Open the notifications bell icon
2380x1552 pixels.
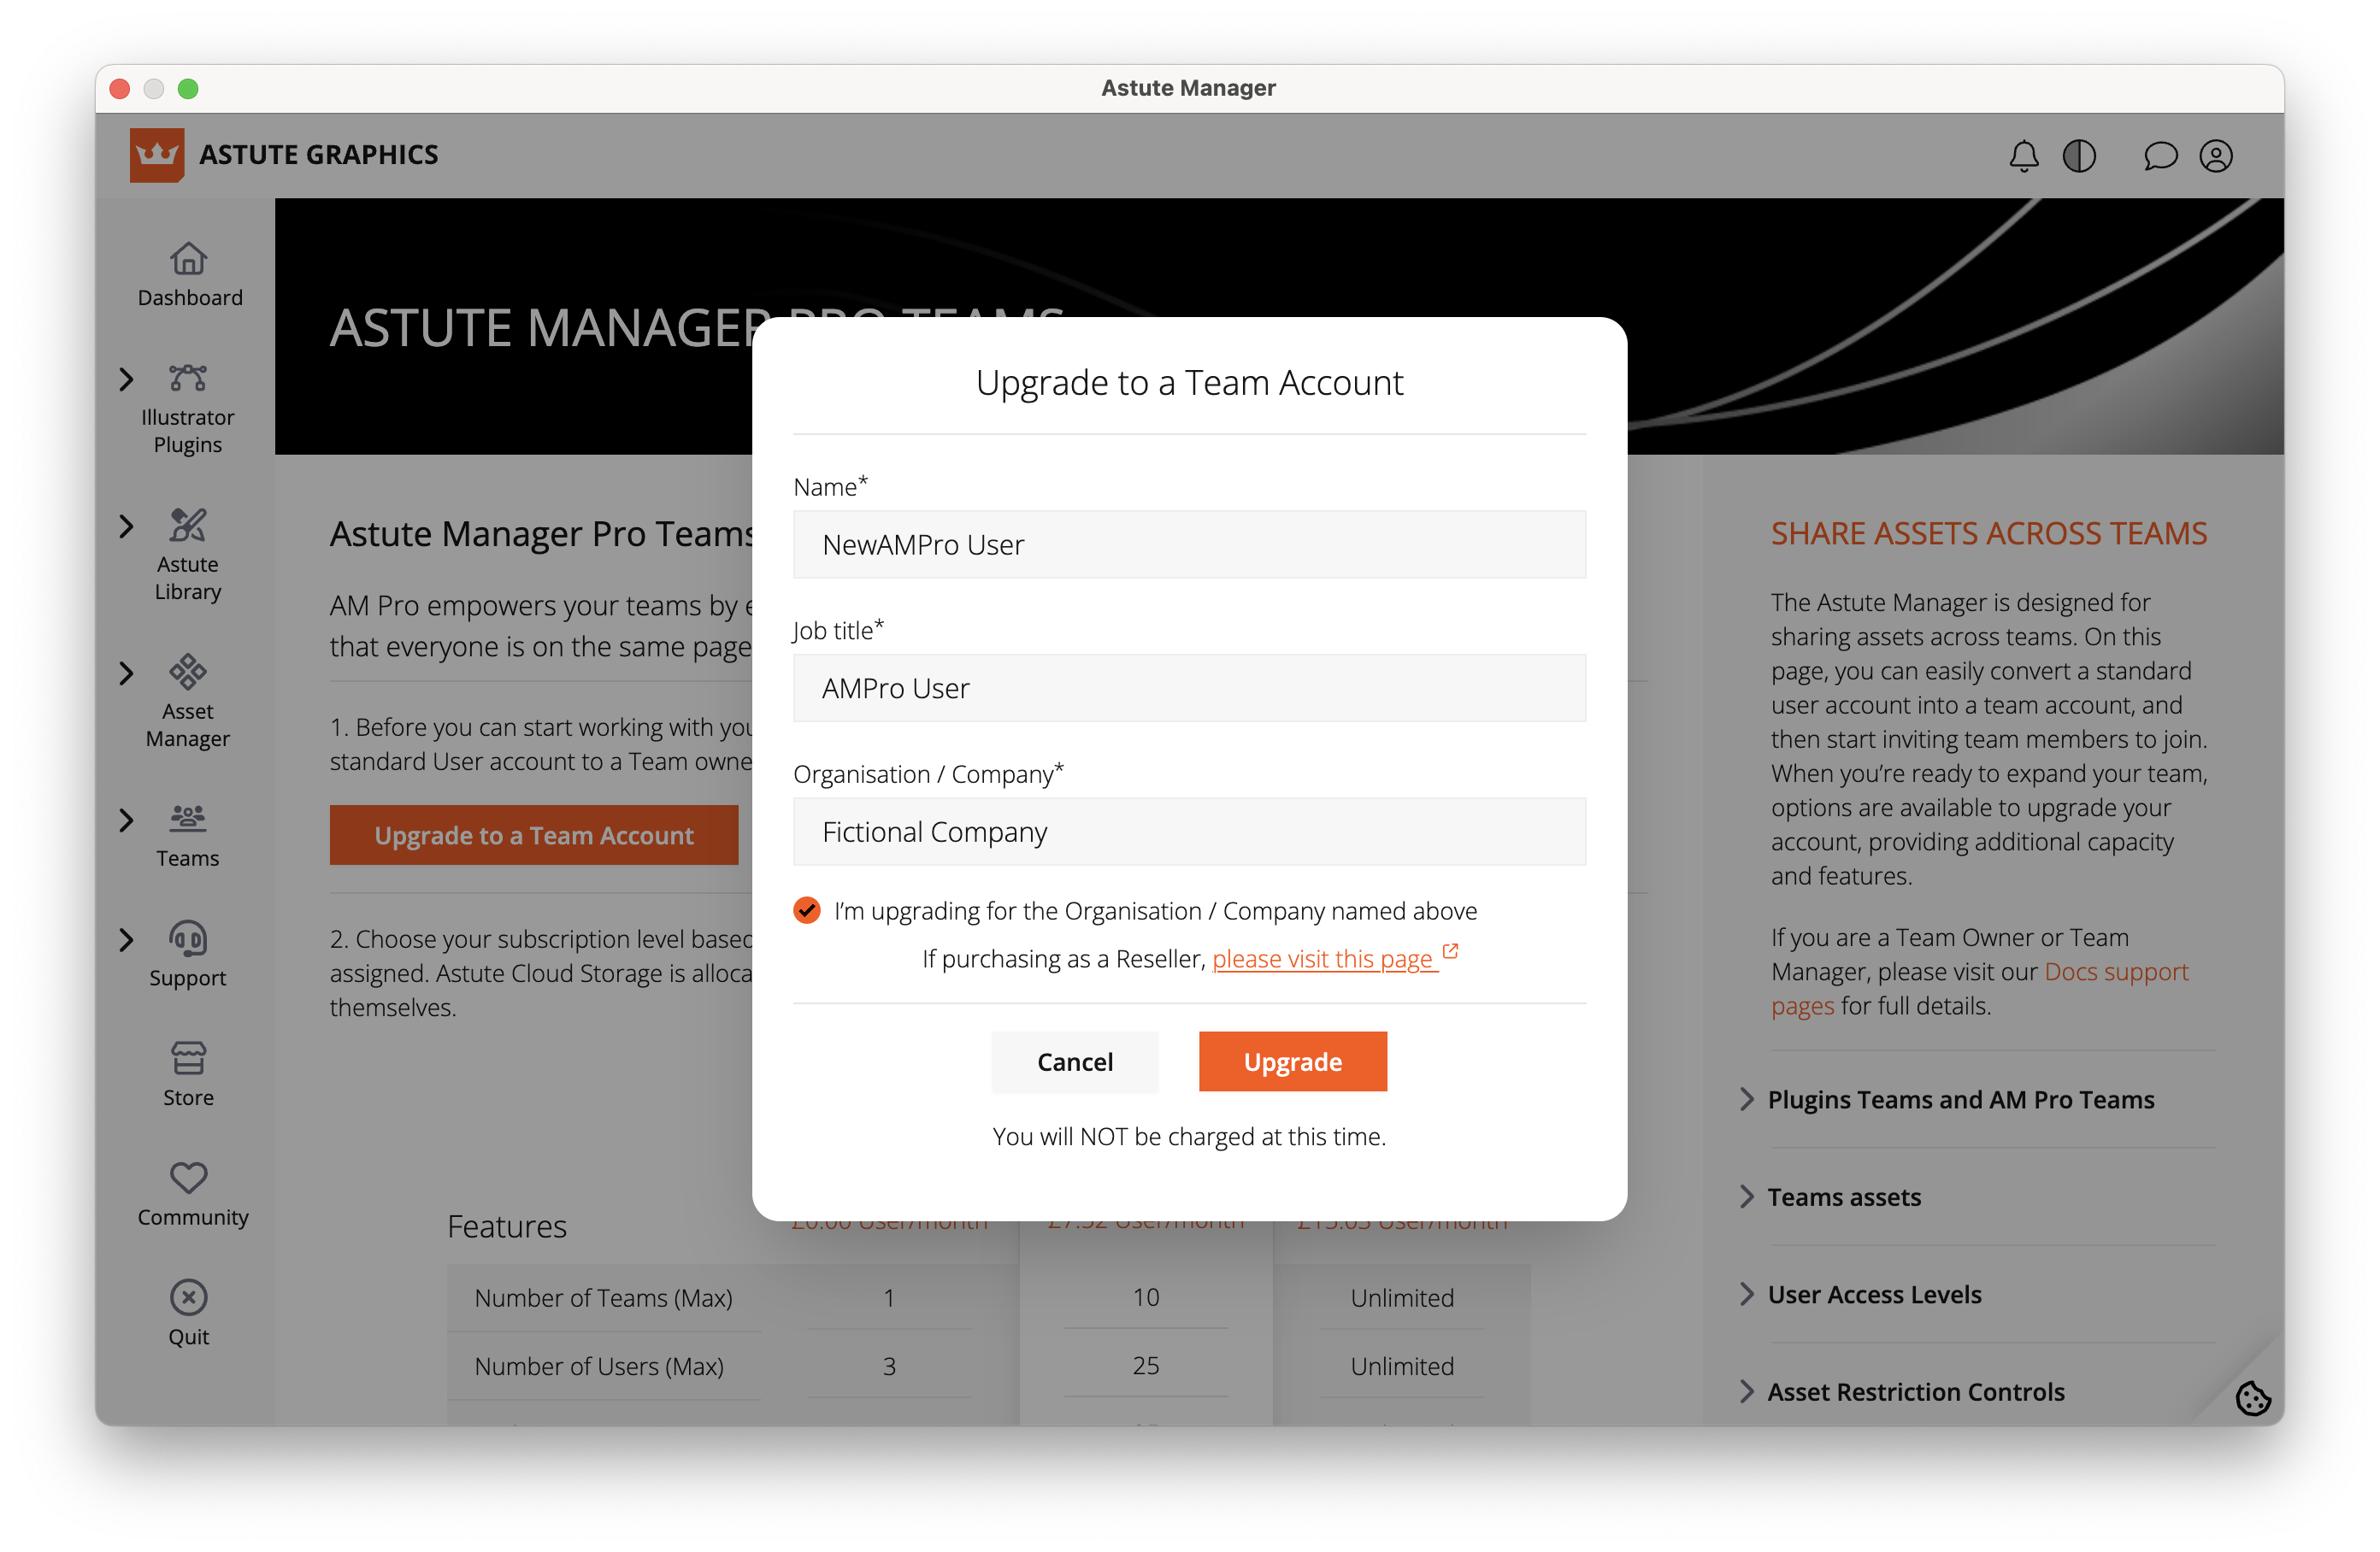[2023, 156]
